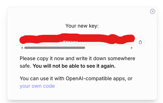Image resolution: width=163 pixels, height=103 pixels.
Task: Click the left scroll arrow below the key
Action: pos(22,48)
